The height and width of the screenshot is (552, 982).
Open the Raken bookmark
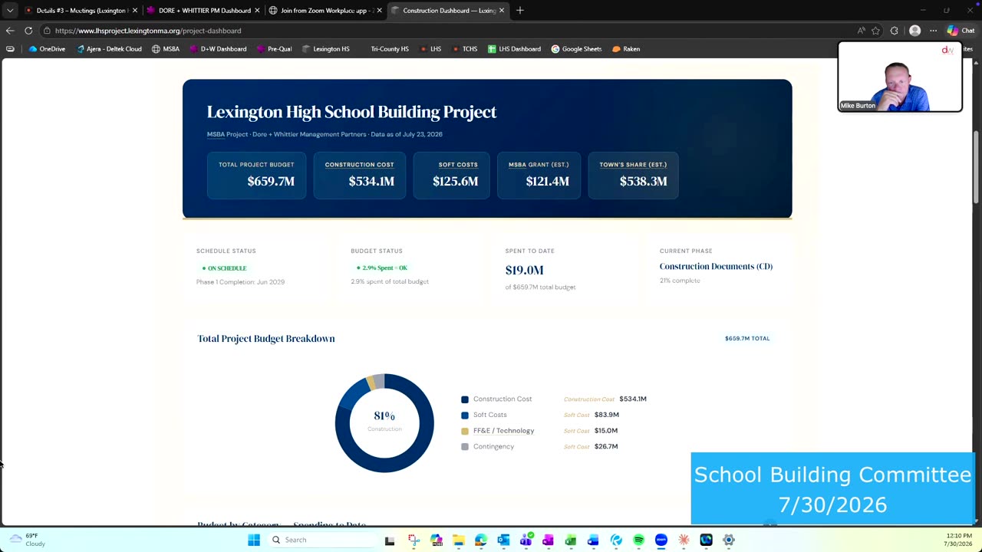point(626,49)
